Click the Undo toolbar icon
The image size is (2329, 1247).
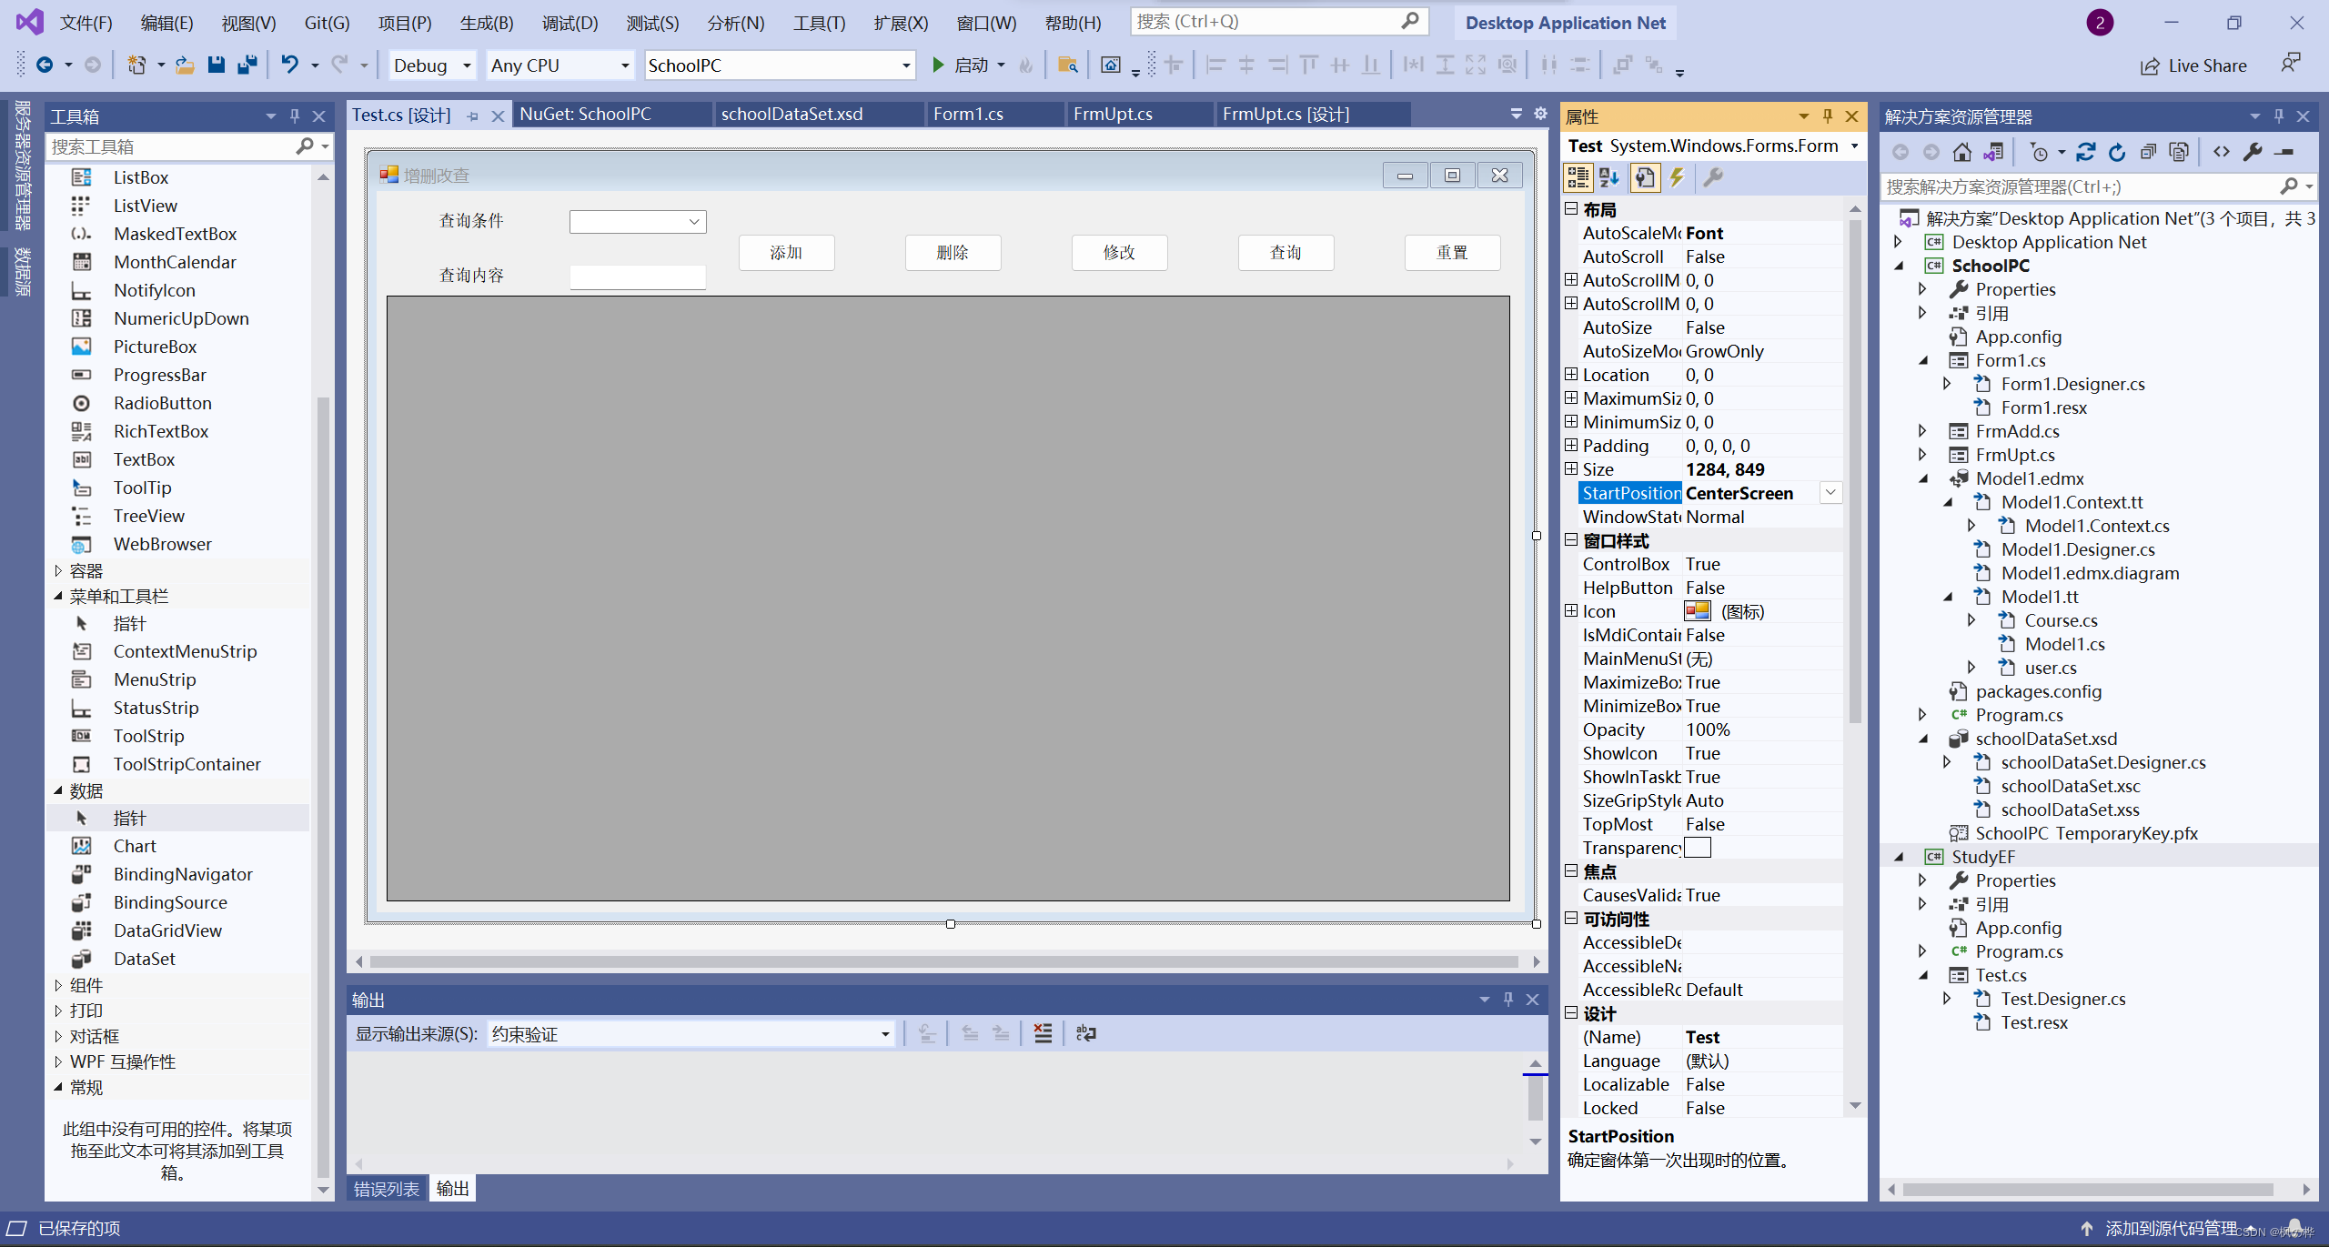(289, 65)
